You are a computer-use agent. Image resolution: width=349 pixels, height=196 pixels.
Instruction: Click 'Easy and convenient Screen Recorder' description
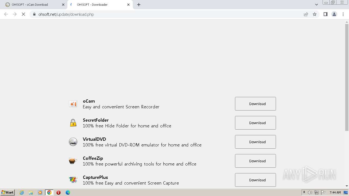point(121,107)
